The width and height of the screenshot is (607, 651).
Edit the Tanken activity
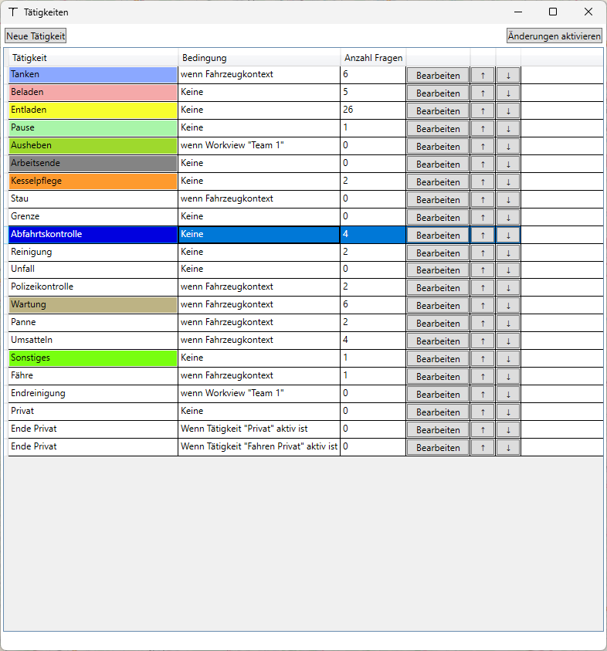point(438,76)
